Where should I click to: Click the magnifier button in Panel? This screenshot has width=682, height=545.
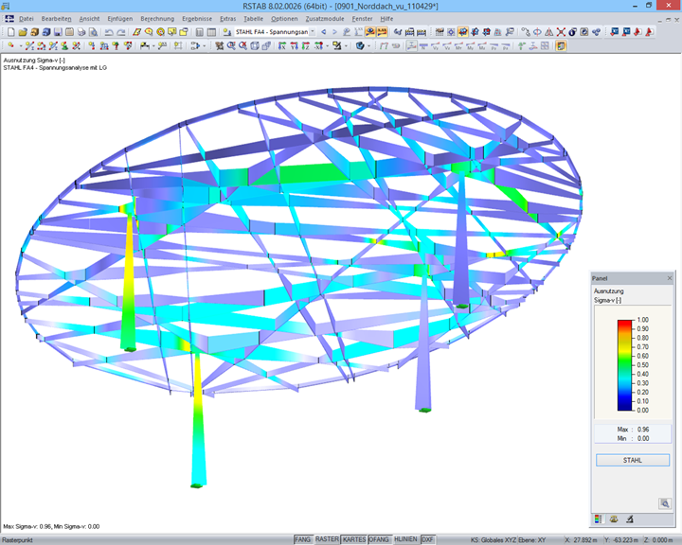665,503
